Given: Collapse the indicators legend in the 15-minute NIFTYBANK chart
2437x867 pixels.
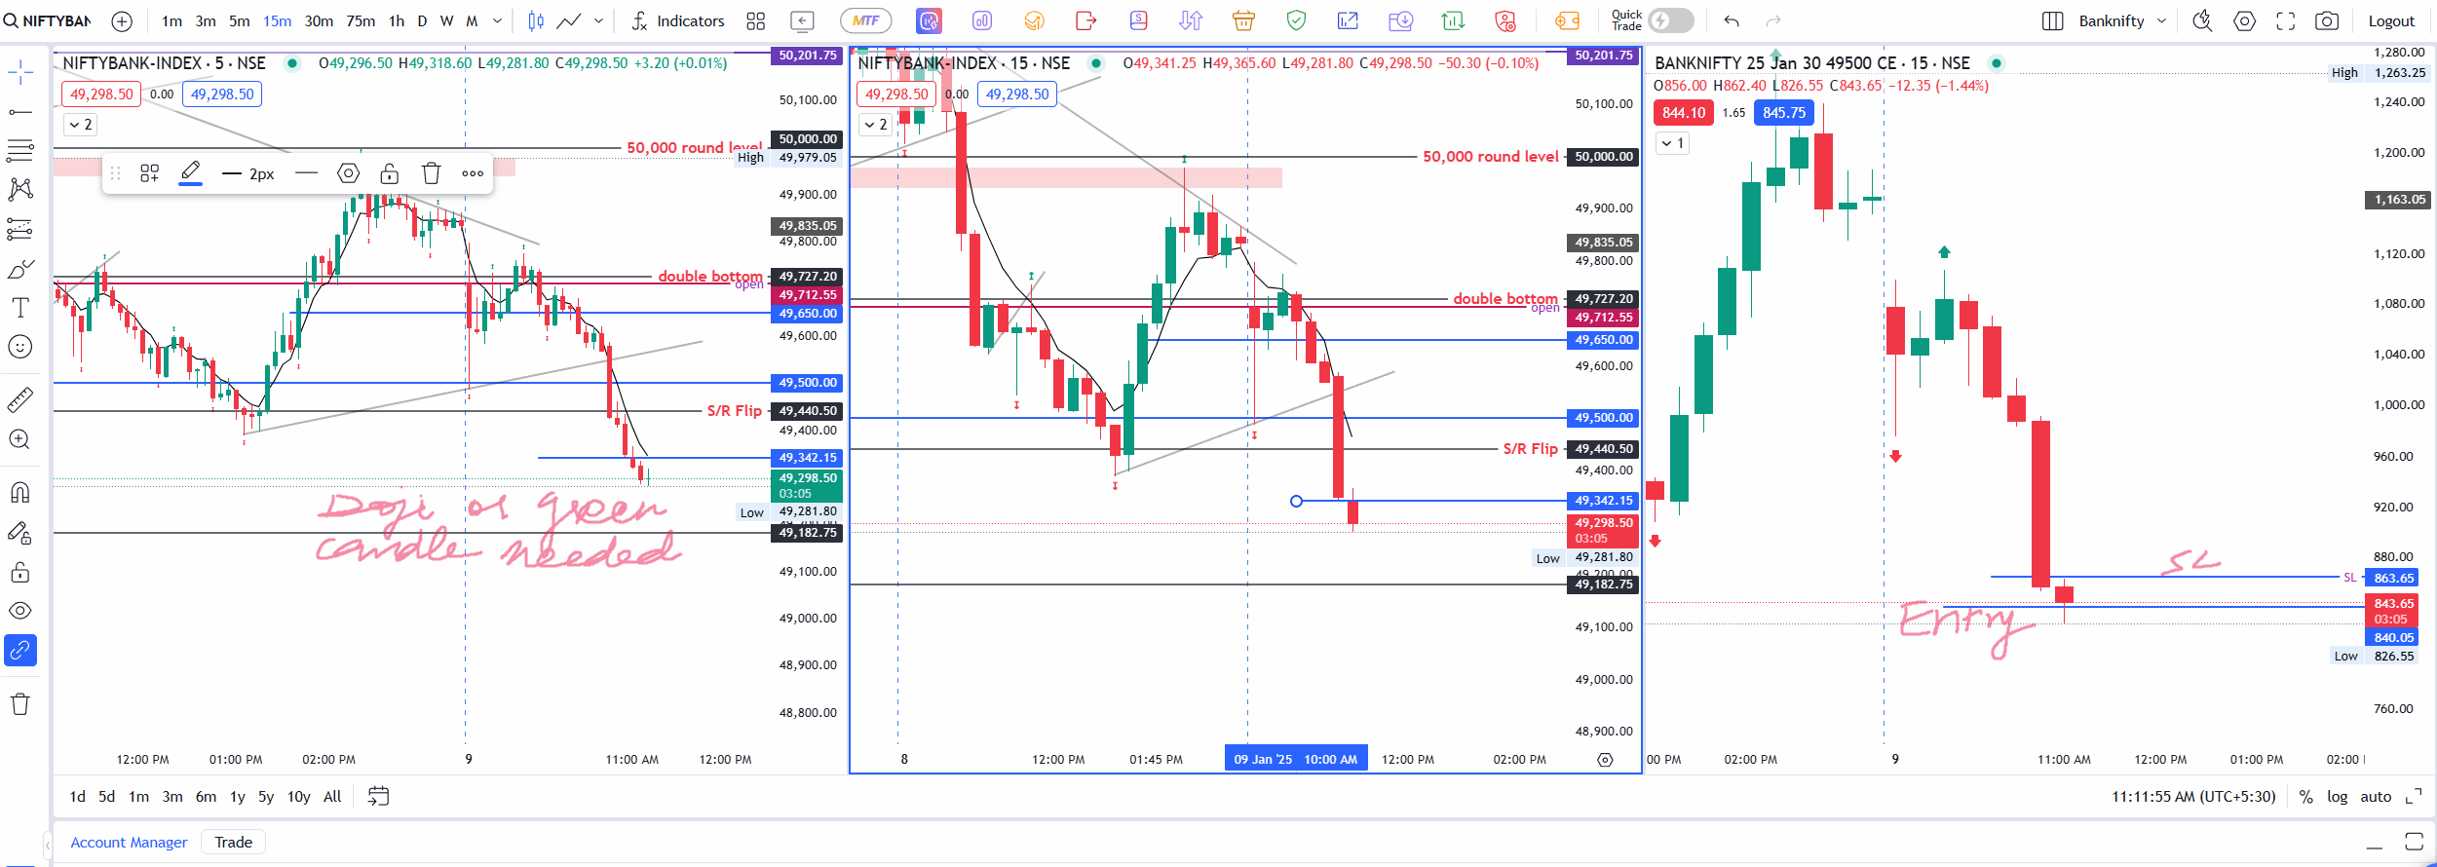Looking at the screenshot, I should (876, 125).
